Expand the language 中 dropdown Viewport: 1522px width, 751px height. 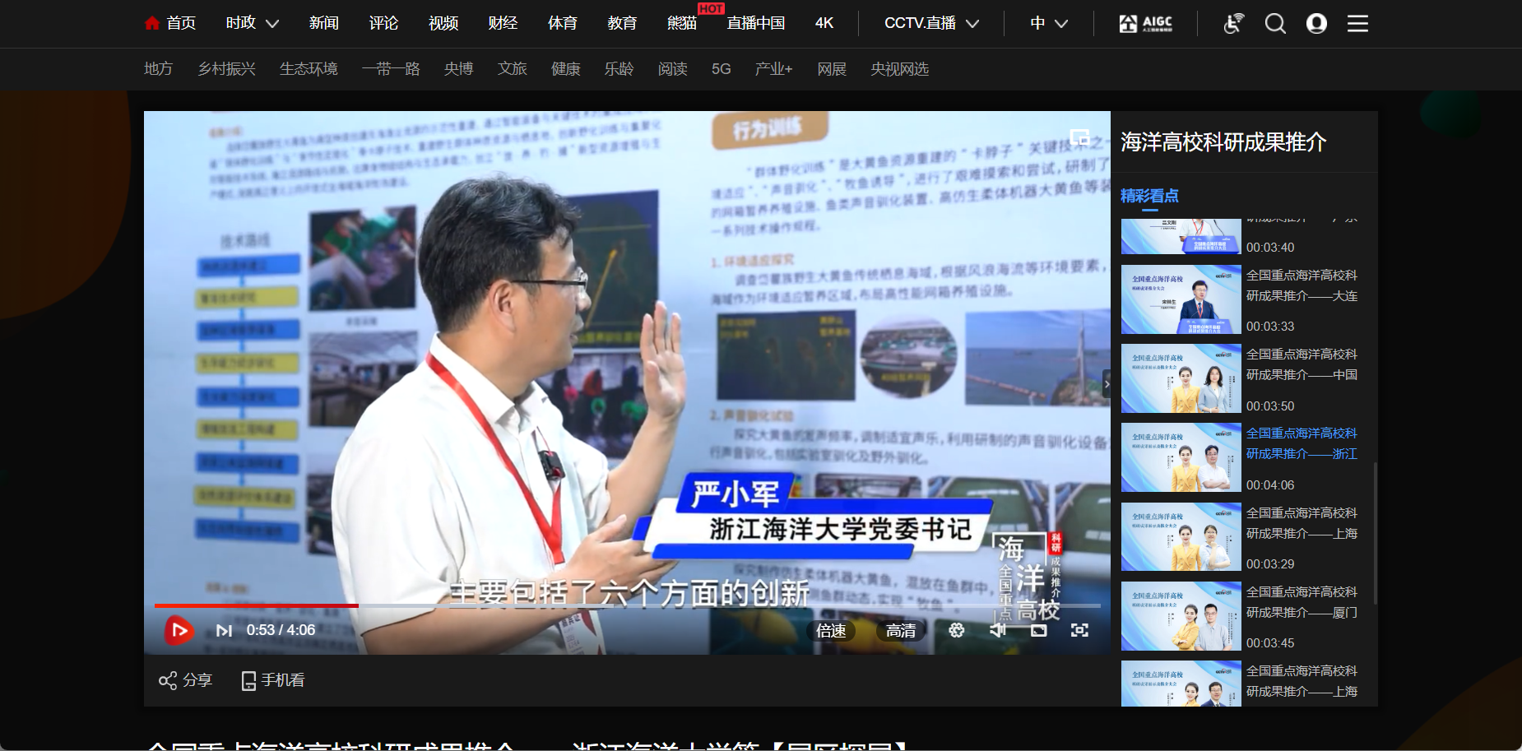1049,23
